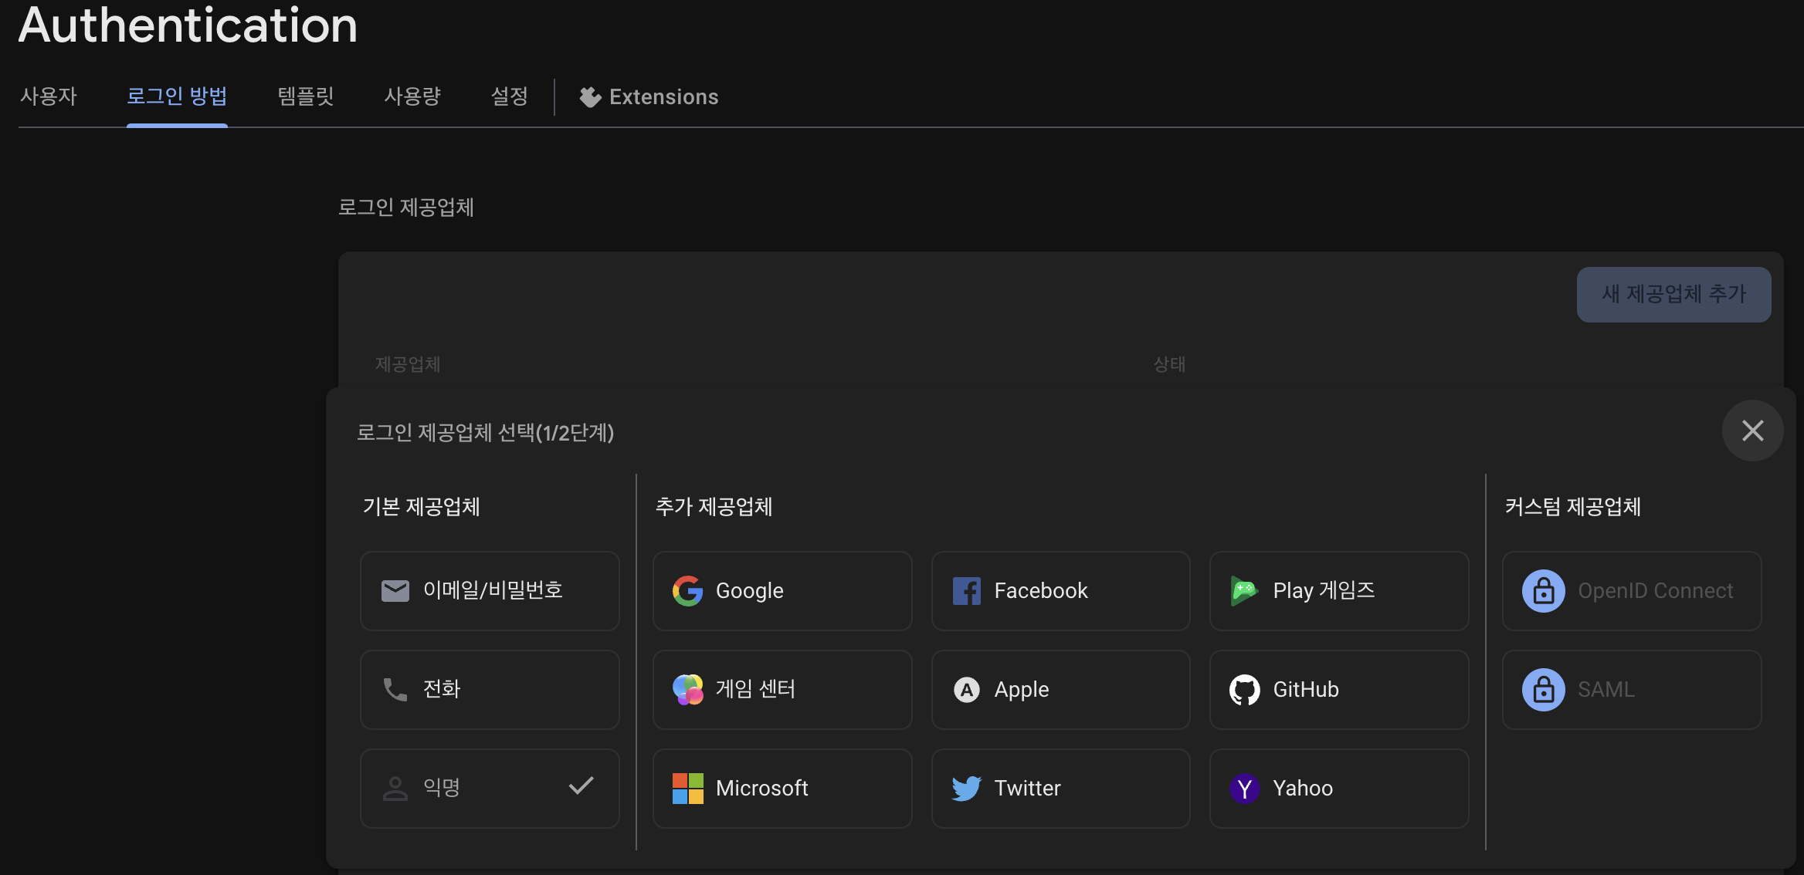Go to the 설정 tab
This screenshot has height=875, width=1804.
[x=510, y=96]
